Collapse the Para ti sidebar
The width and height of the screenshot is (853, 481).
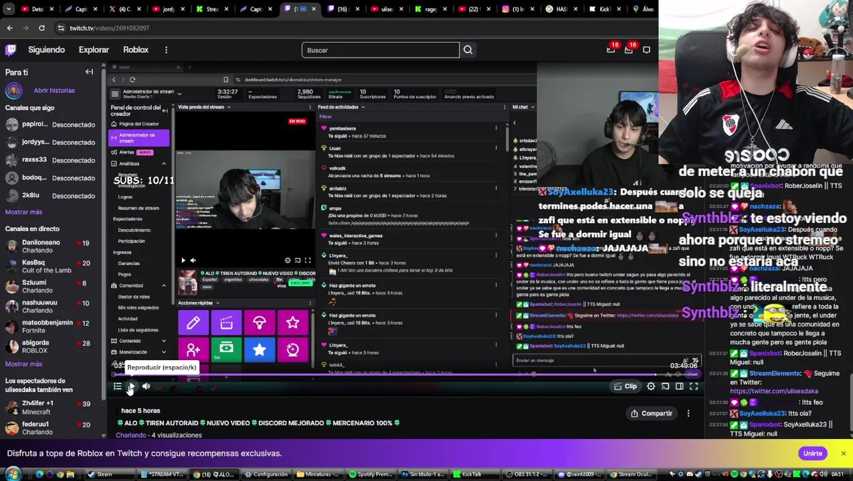coord(89,72)
